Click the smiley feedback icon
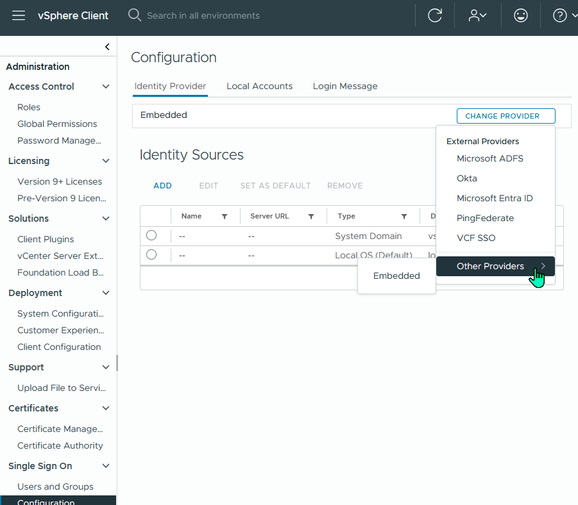This screenshot has width=578, height=505. pos(521,15)
